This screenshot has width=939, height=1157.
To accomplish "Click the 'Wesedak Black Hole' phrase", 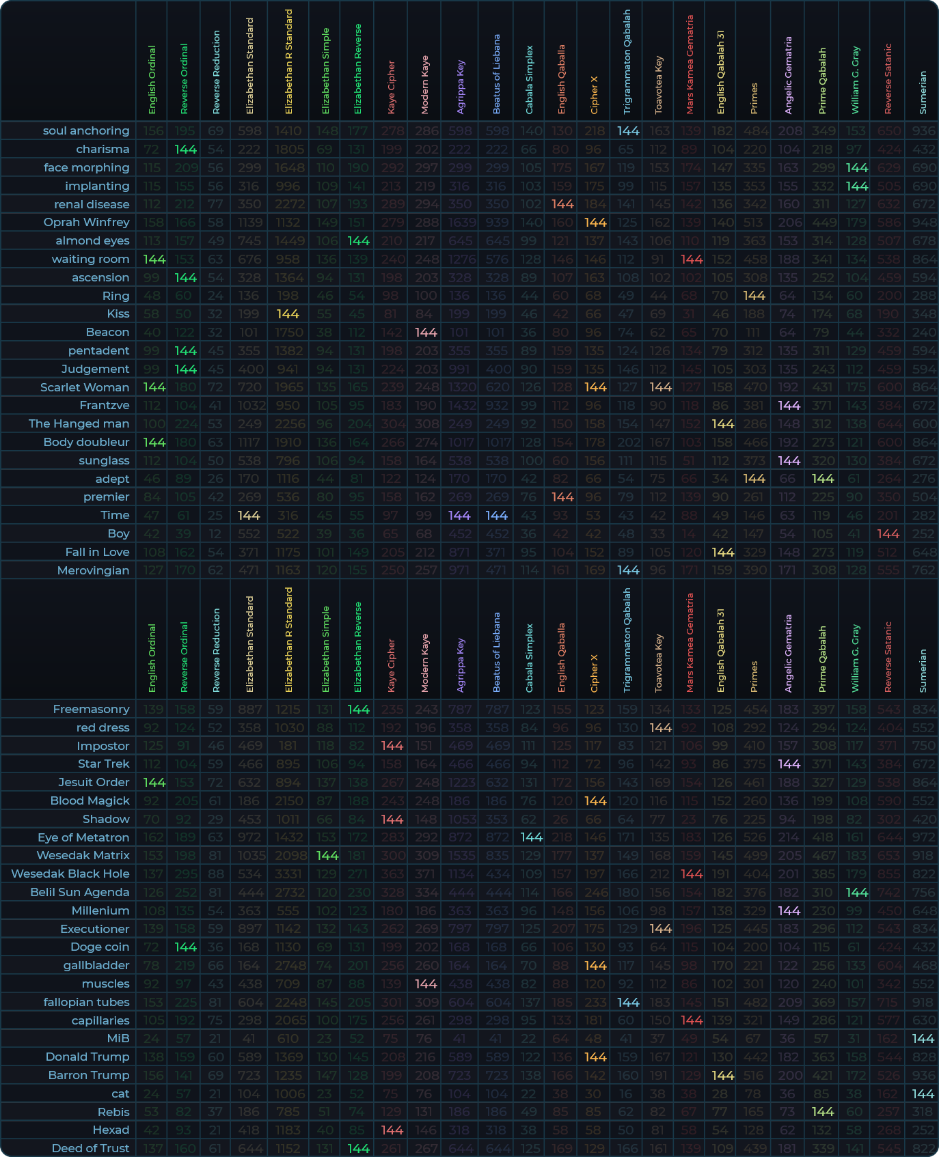I will click(70, 874).
